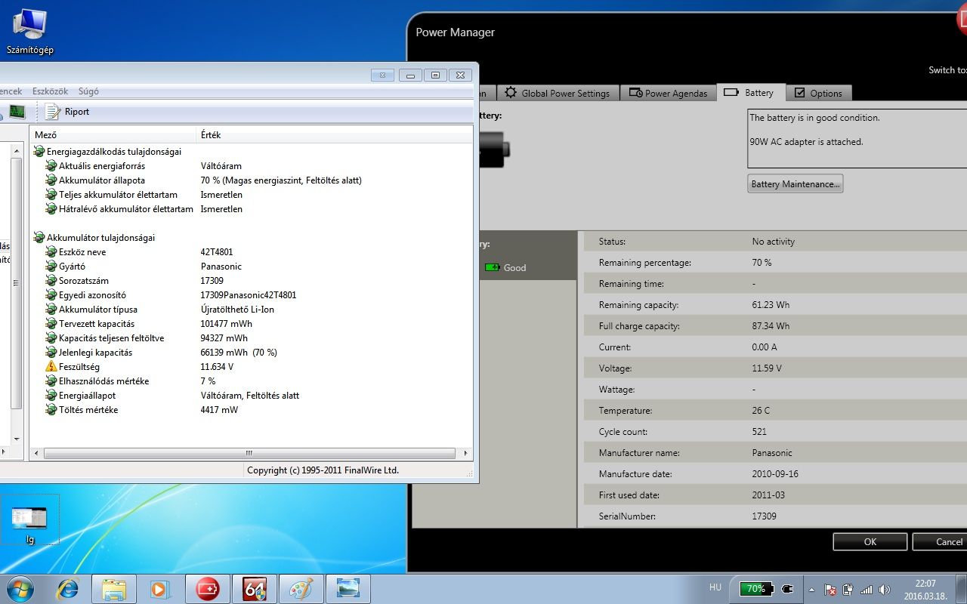Show hidden tray icons arrow
967x604 pixels.
pos(812,590)
